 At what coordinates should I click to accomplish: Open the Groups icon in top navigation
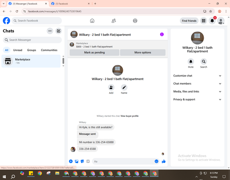point(135,21)
